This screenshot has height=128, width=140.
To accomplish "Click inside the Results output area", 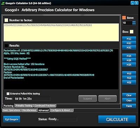I will (x=61, y=69).
